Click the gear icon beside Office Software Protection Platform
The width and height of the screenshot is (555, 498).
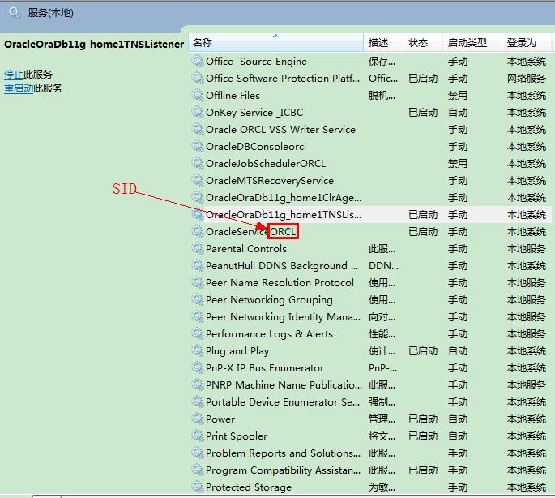[x=197, y=78]
